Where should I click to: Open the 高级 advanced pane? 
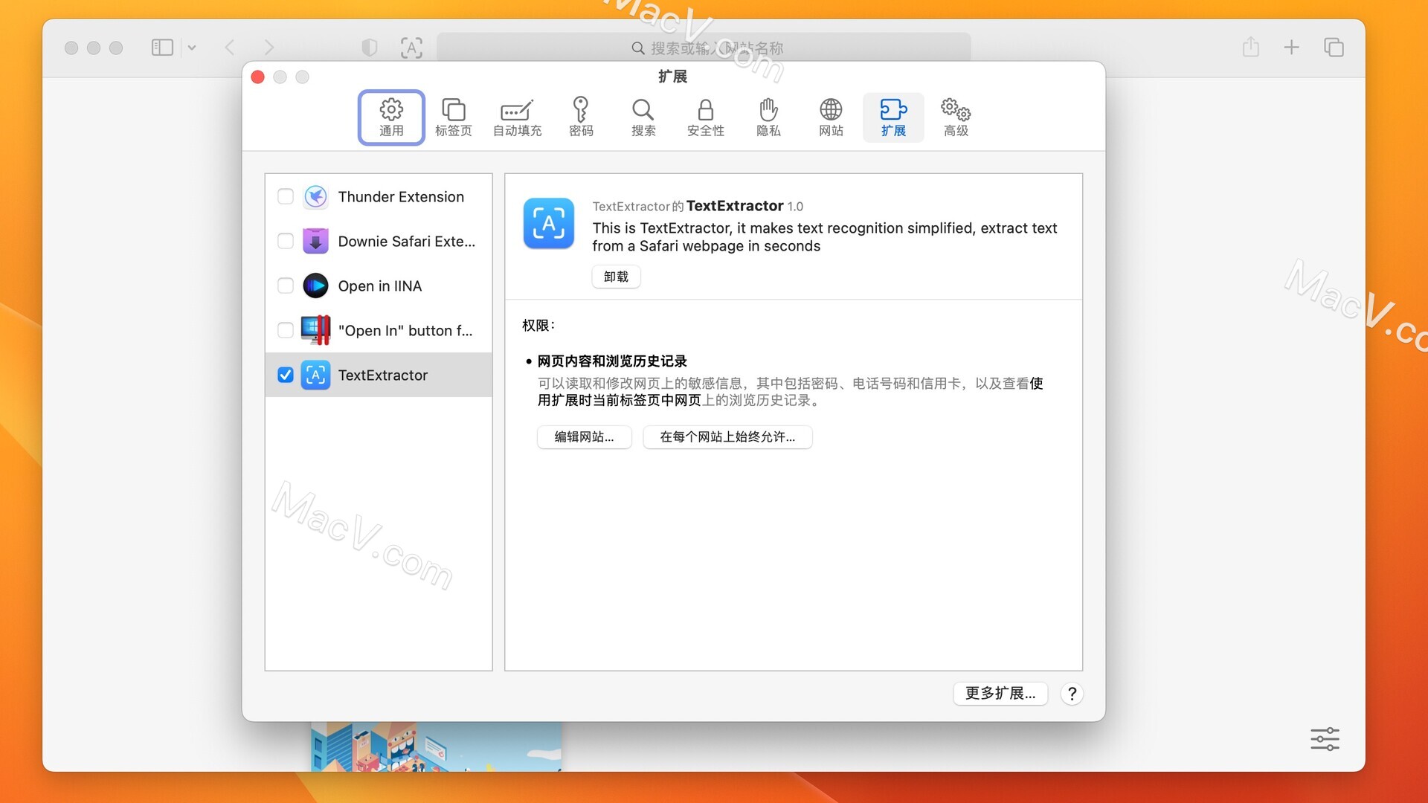coord(956,117)
